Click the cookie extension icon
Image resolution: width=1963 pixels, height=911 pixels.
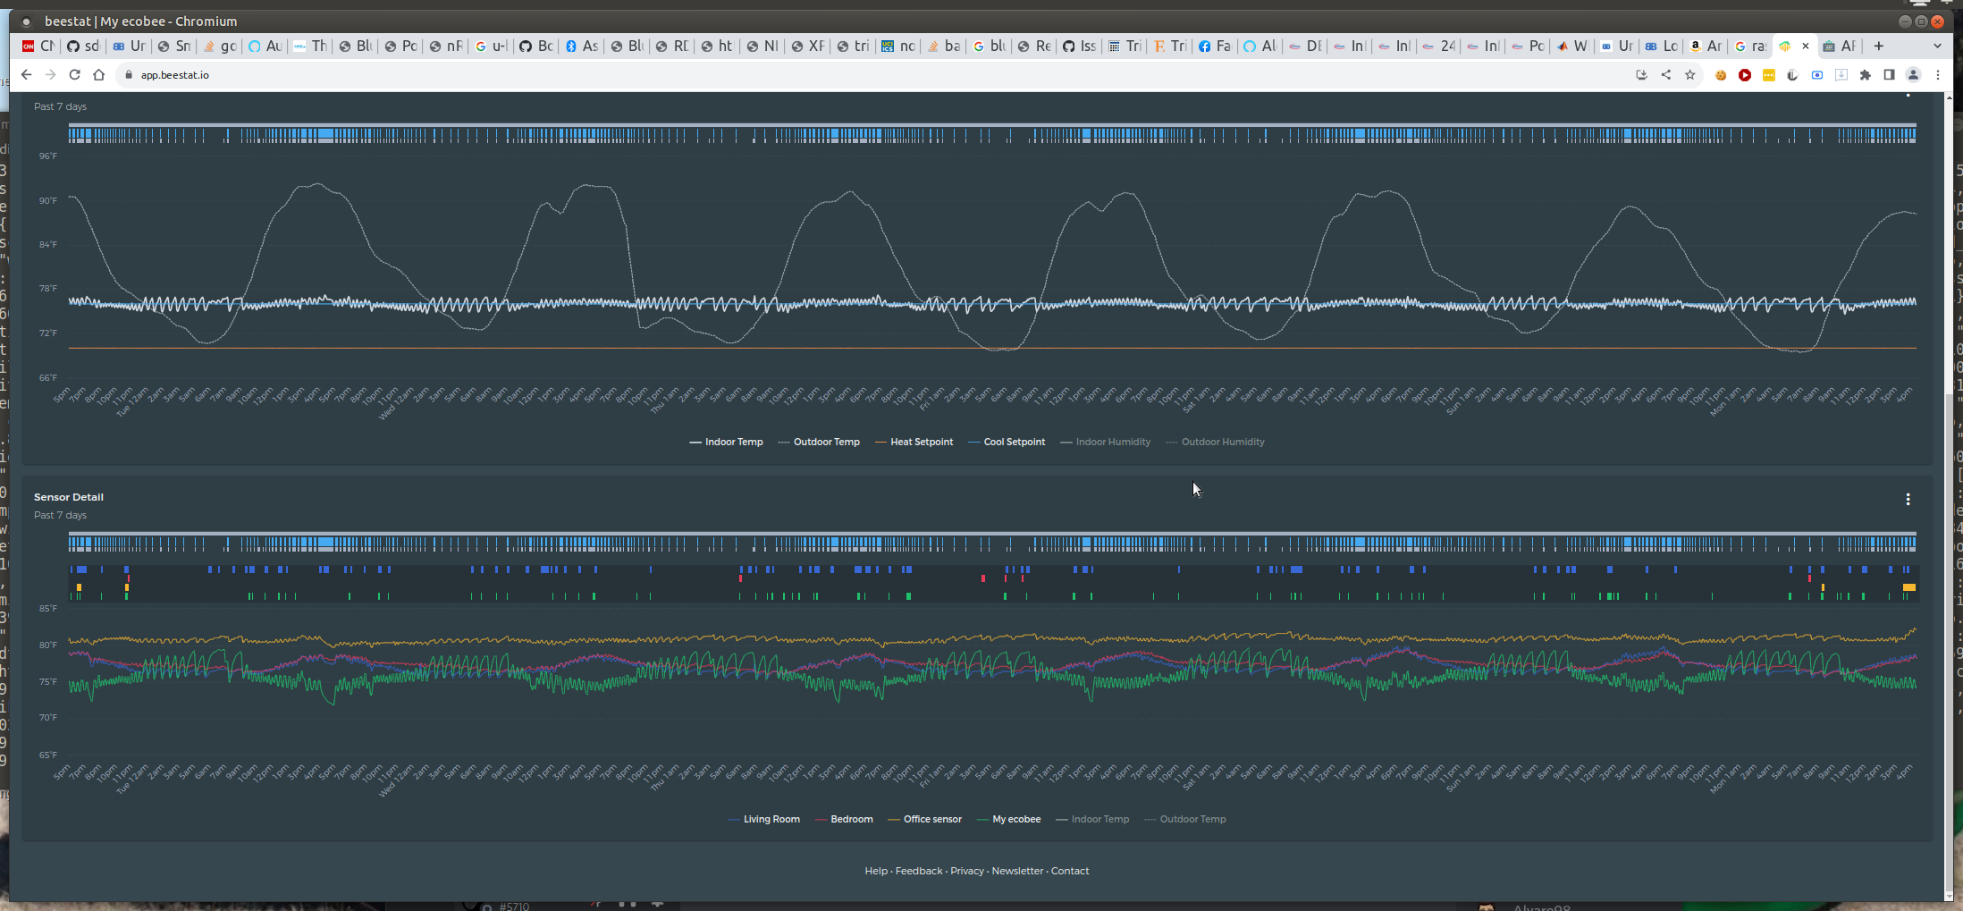pos(1720,75)
